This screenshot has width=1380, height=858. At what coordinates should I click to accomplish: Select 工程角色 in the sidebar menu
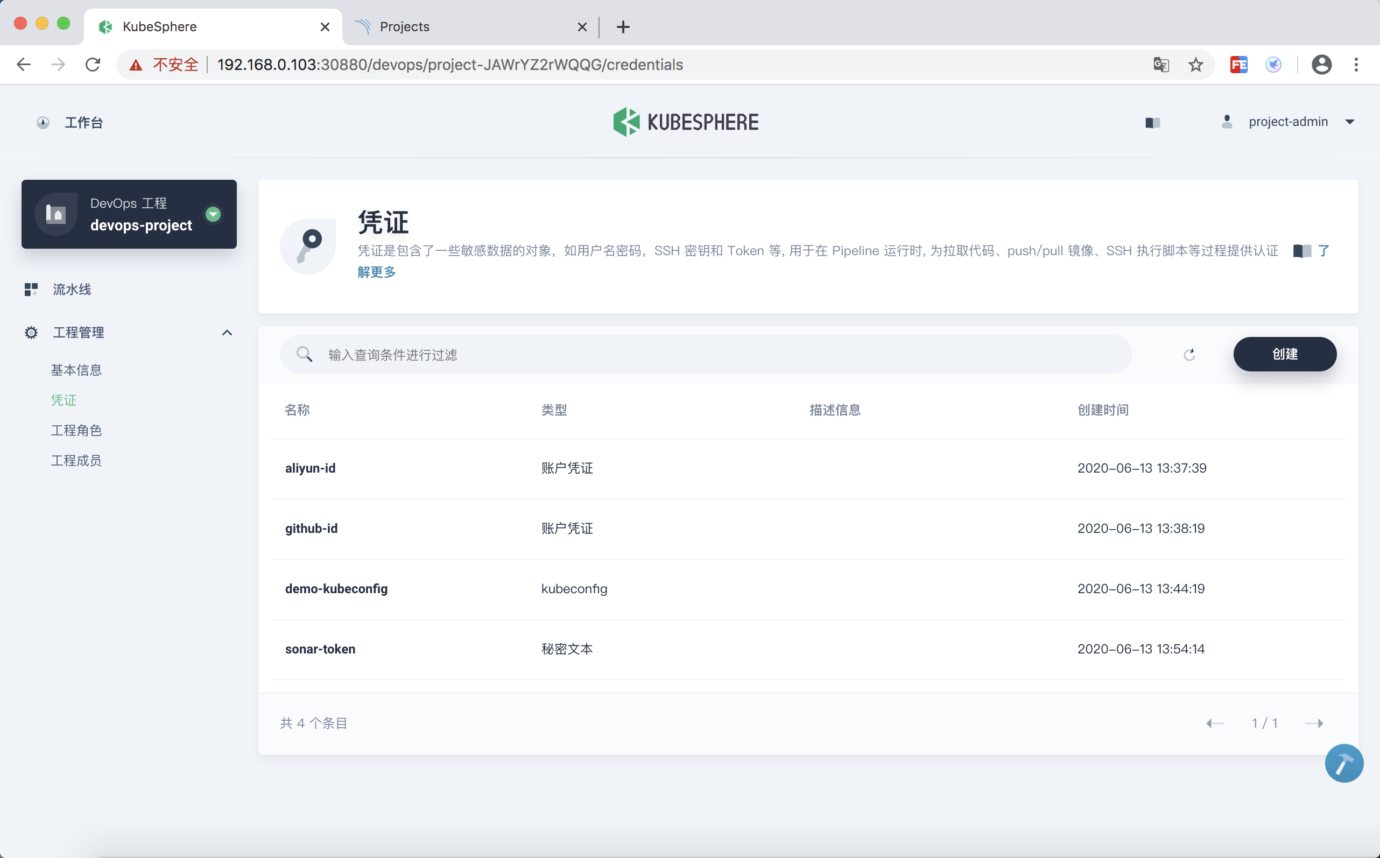pyautogui.click(x=76, y=430)
